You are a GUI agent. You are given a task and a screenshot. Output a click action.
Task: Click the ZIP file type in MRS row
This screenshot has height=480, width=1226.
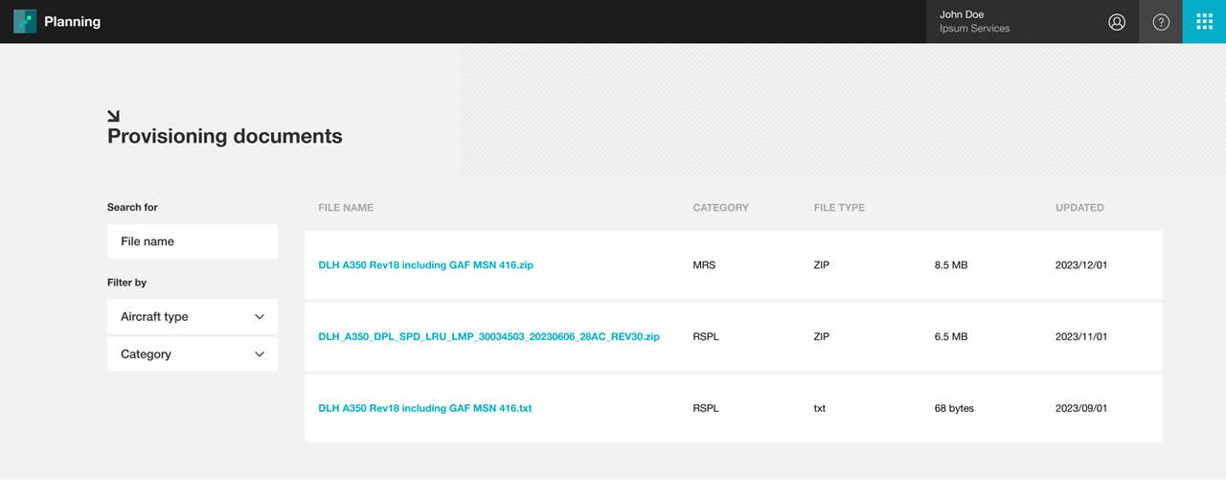click(x=822, y=264)
